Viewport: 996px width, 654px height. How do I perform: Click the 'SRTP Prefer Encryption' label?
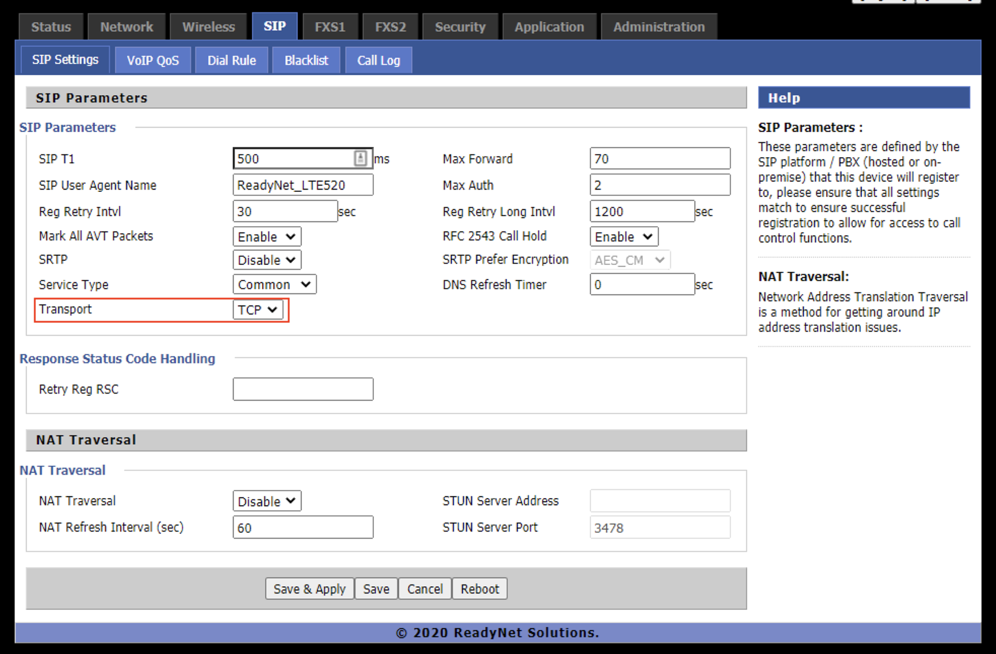pyautogui.click(x=506, y=260)
